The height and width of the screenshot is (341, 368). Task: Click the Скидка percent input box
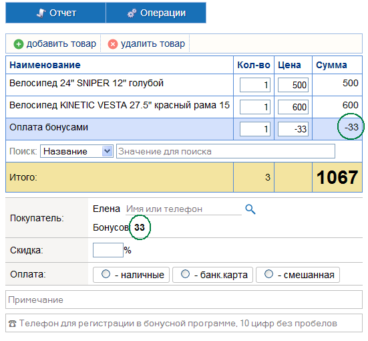tap(108, 250)
